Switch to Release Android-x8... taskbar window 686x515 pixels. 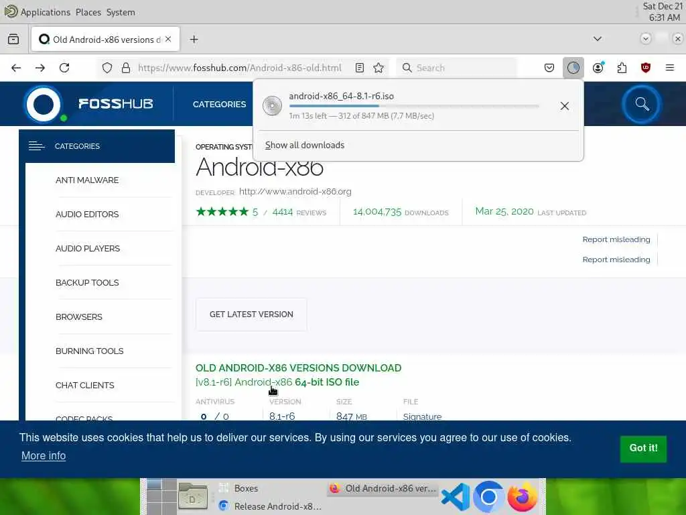point(271,506)
